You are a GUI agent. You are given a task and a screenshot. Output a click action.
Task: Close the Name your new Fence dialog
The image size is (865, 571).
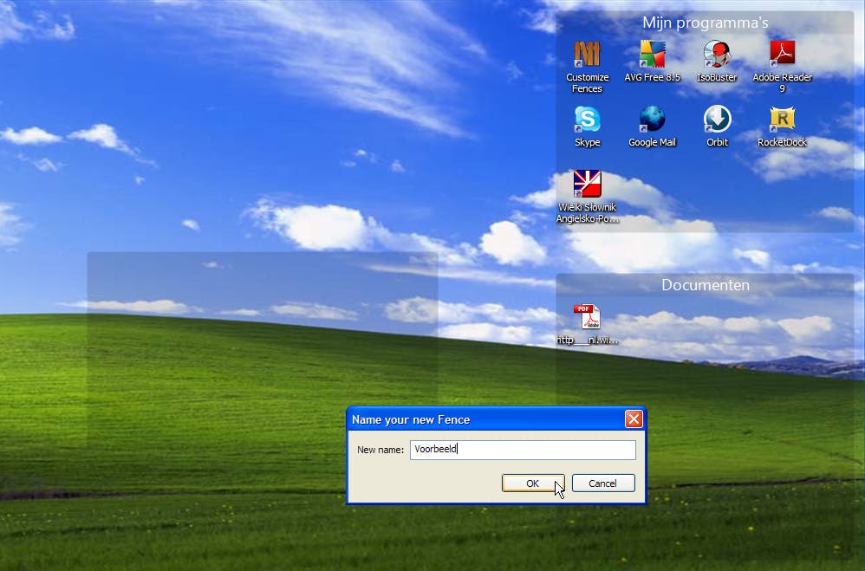(634, 419)
